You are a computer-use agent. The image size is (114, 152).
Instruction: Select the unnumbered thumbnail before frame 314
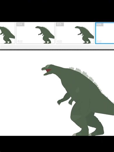(x=8, y=33)
